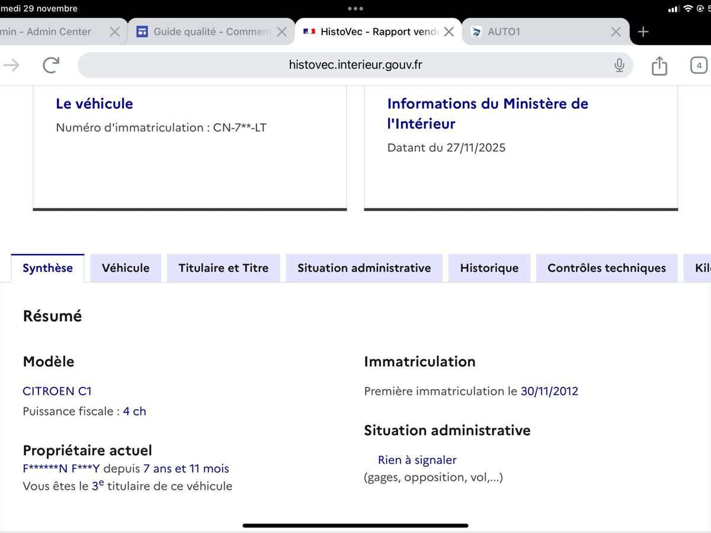Close the AUTO1 tab
Viewport: 711px width, 533px height.
(616, 31)
